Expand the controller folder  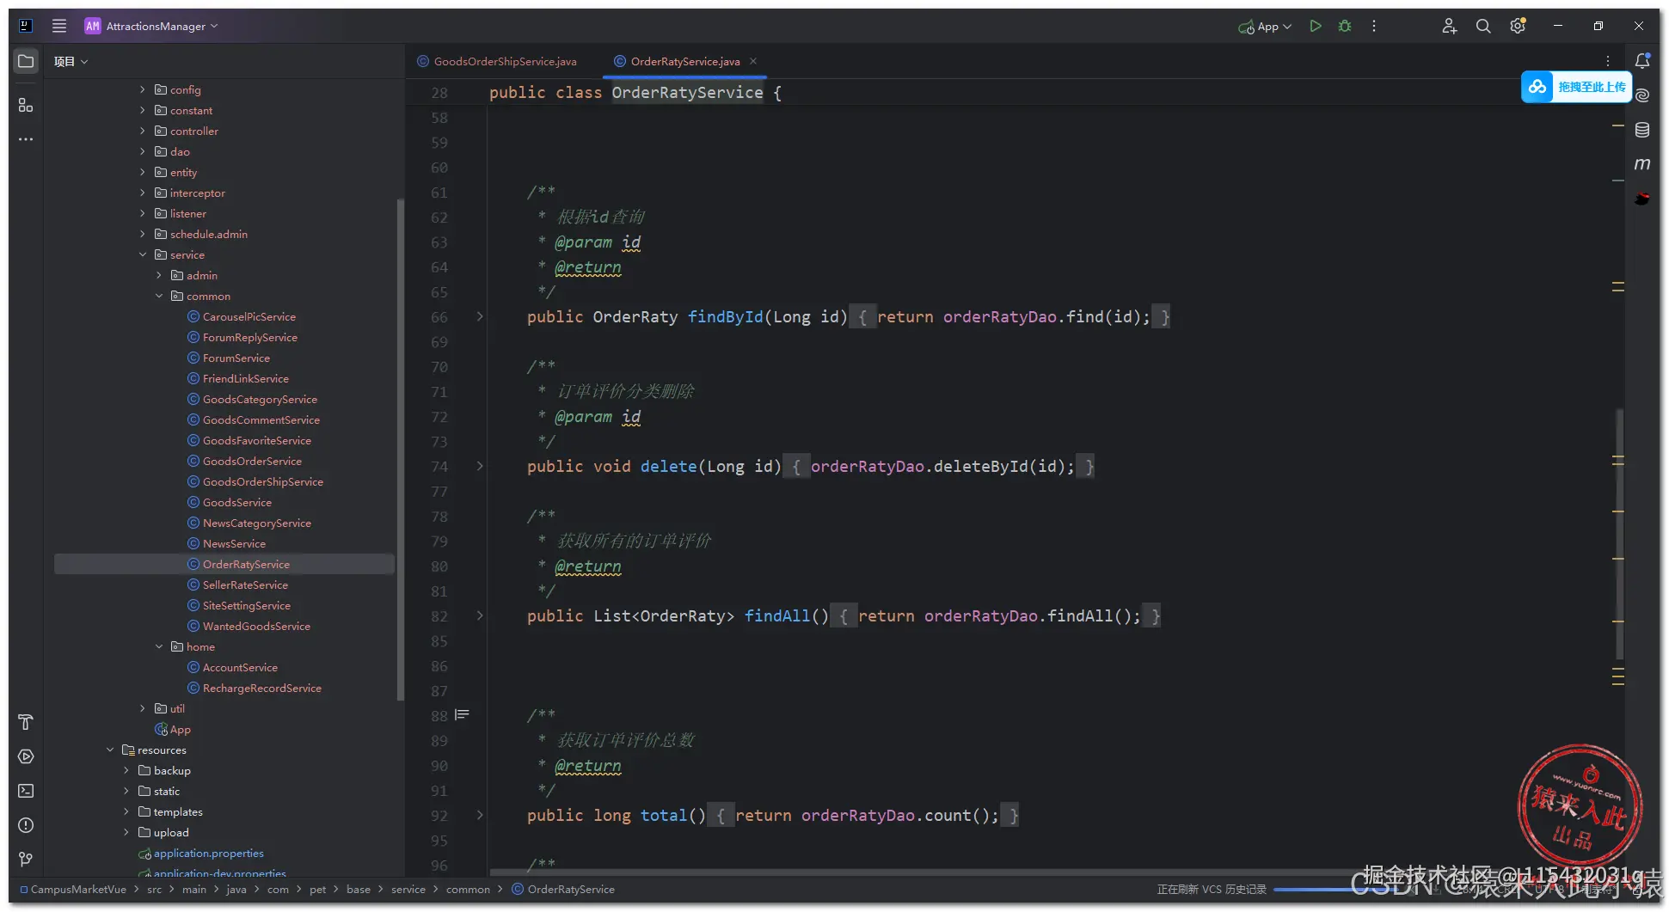point(143,131)
